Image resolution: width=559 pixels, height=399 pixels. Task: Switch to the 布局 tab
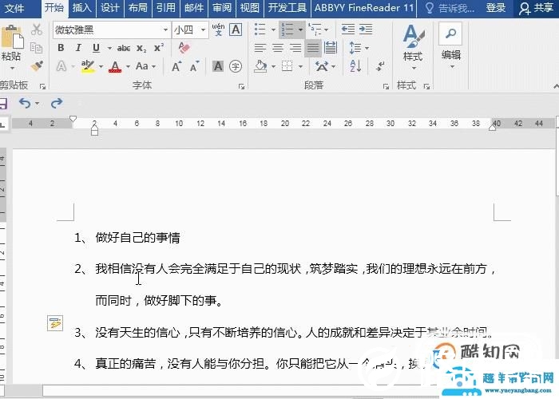coord(137,8)
